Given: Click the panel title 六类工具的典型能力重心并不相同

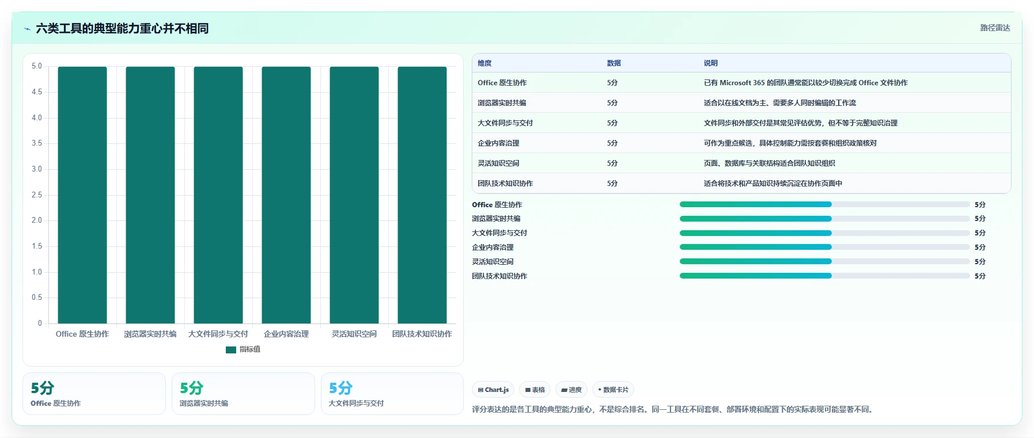Looking at the screenshot, I should click(122, 29).
